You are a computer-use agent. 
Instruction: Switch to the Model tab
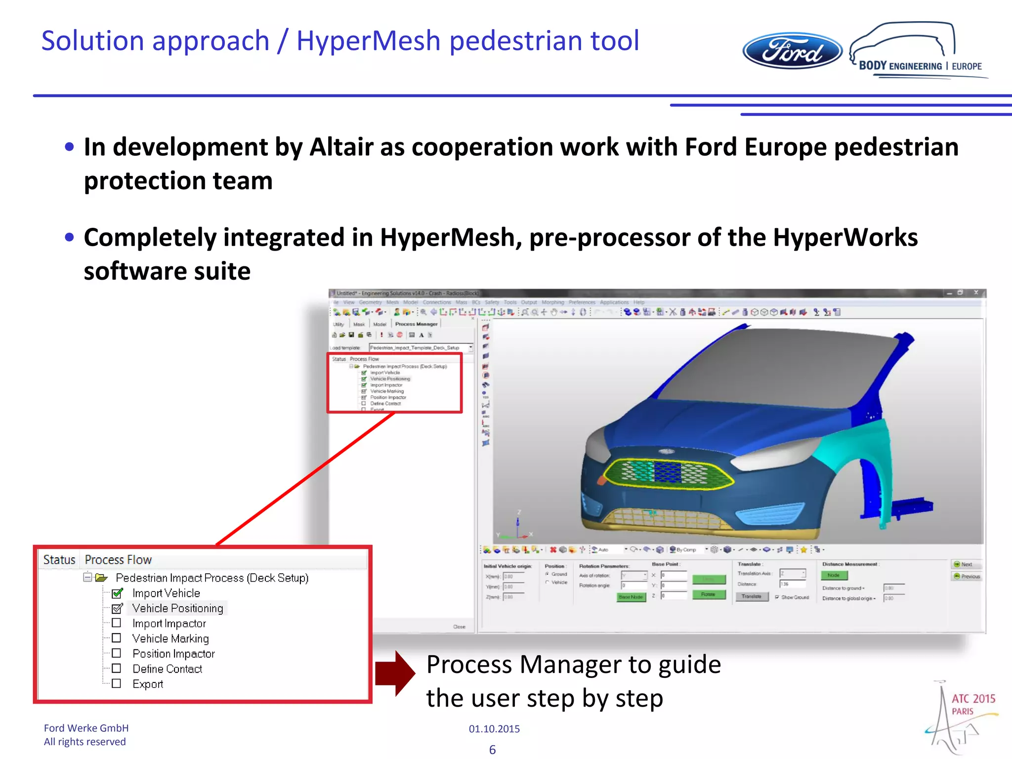coord(379,324)
